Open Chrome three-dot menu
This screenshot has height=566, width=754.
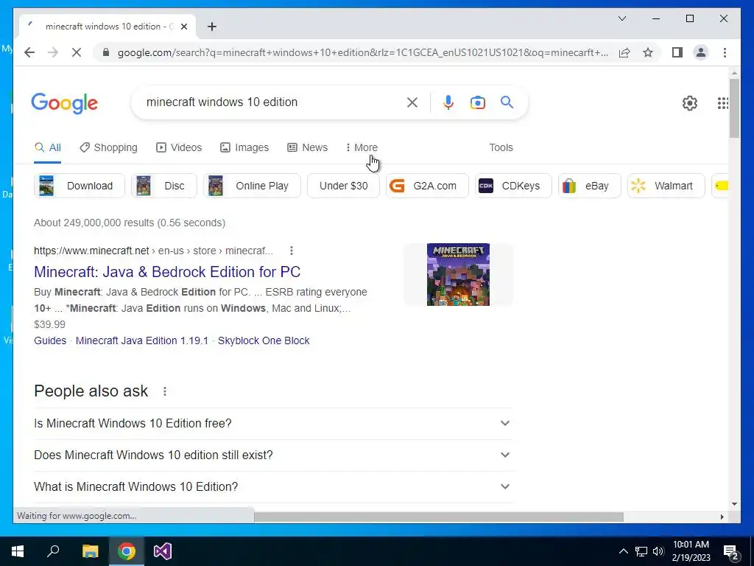pyautogui.click(x=725, y=52)
